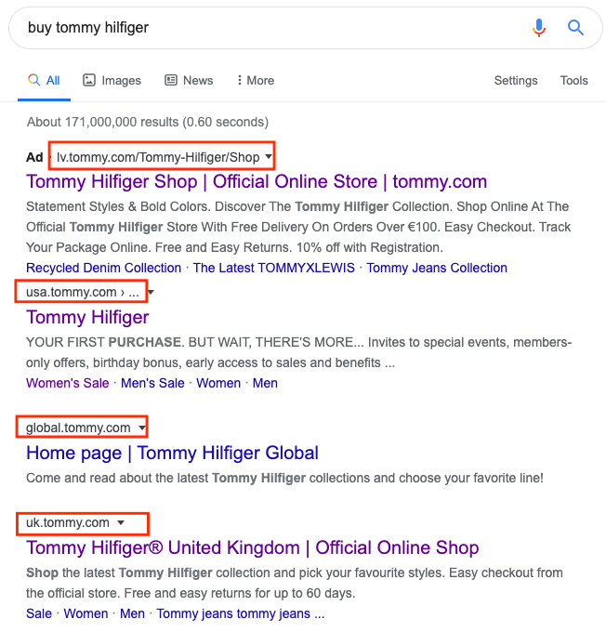606x632 pixels.
Task: Click the News tab newspaper icon
Action: [171, 80]
